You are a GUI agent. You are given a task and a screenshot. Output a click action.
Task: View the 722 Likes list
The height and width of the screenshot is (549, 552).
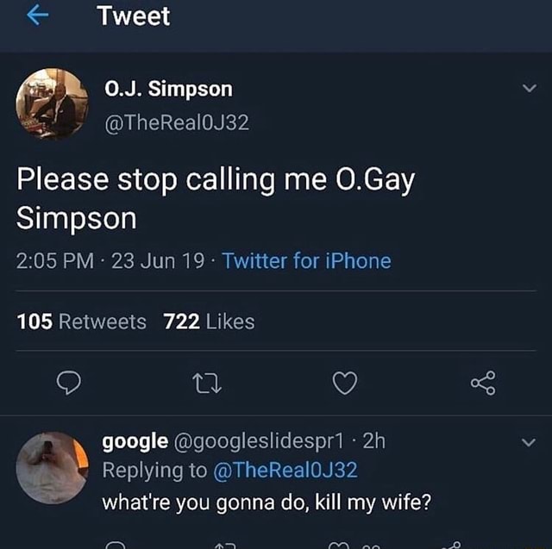[x=209, y=321]
